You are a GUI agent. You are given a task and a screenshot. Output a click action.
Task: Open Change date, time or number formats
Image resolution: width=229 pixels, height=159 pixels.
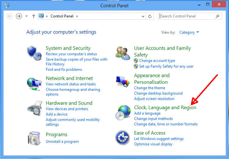165,124
